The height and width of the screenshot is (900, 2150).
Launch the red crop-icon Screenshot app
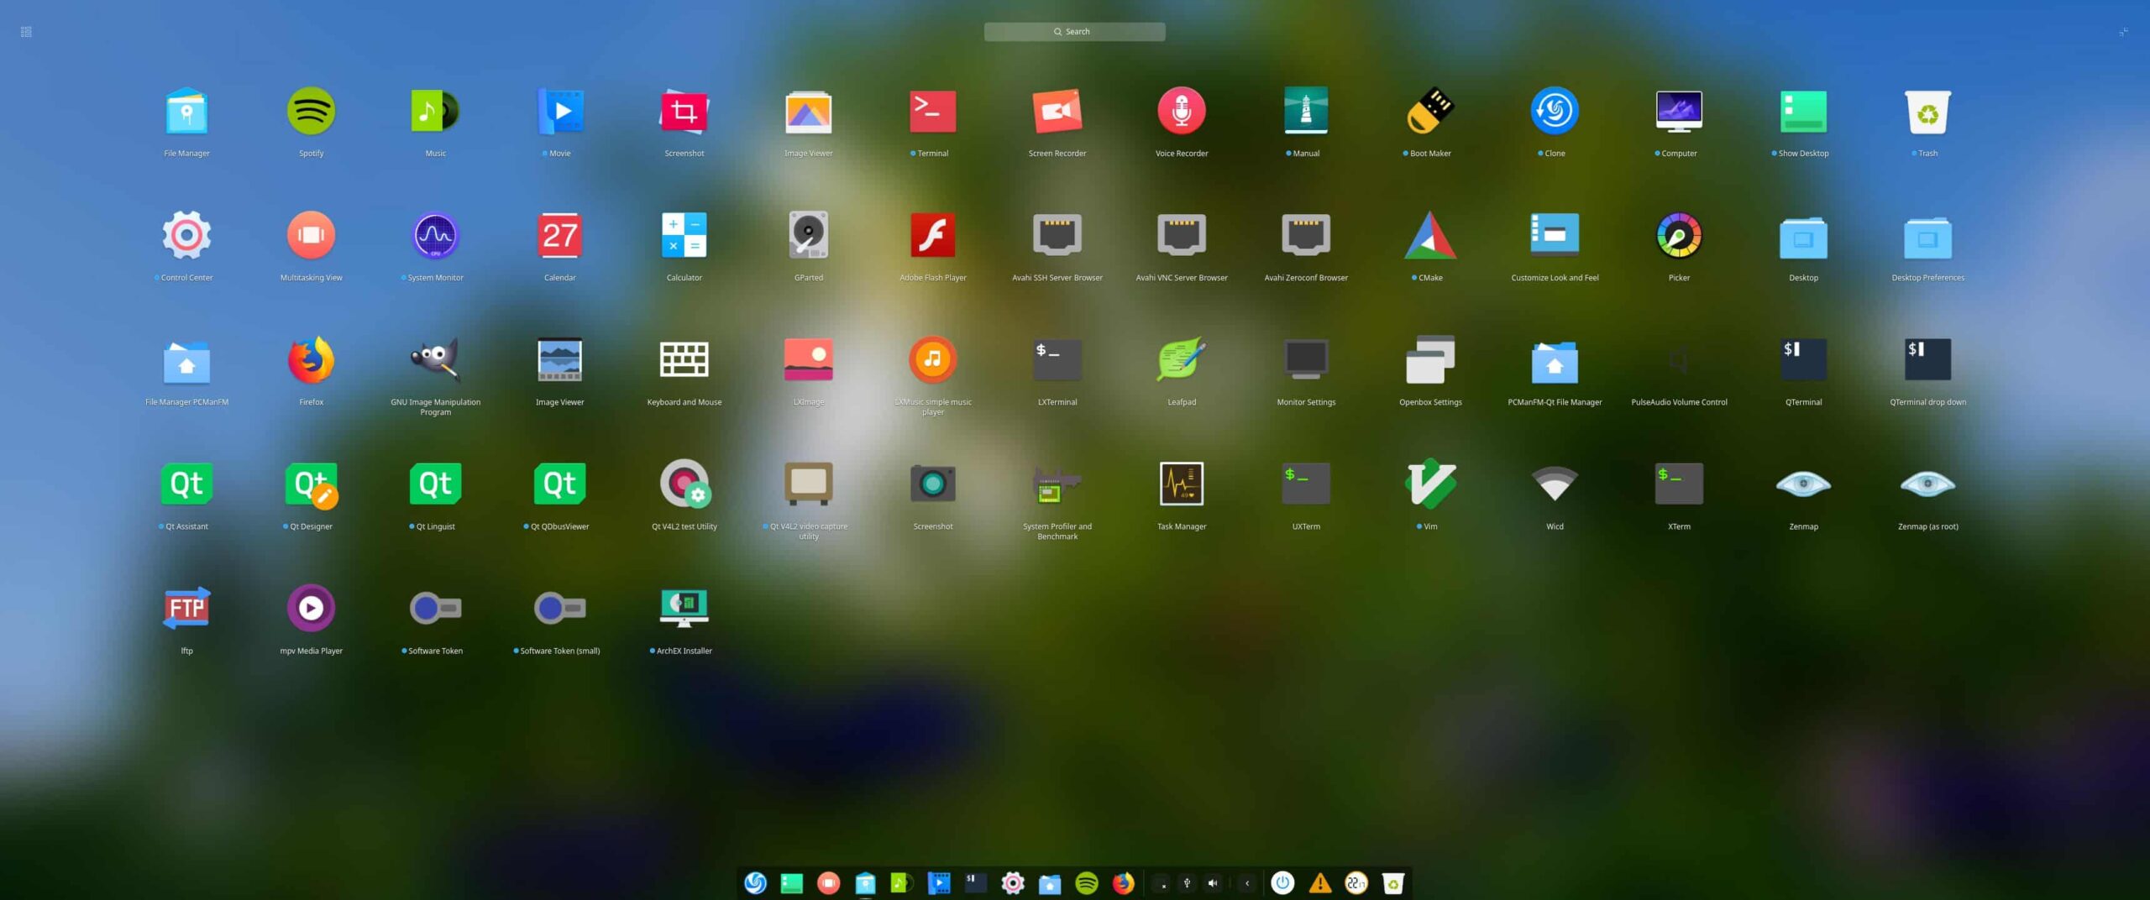click(684, 112)
